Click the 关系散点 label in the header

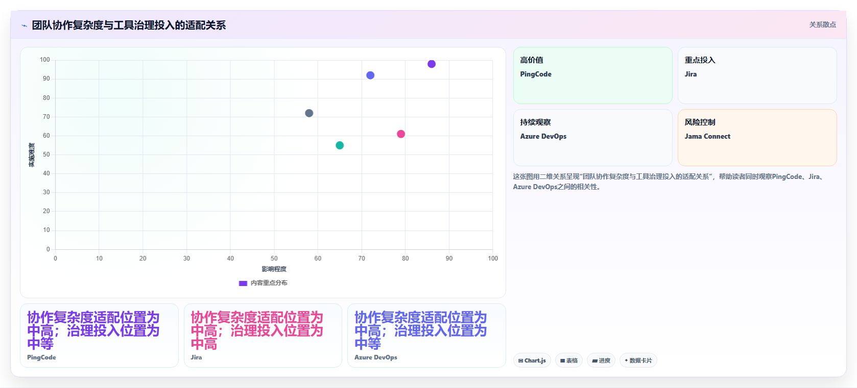pyautogui.click(x=822, y=24)
